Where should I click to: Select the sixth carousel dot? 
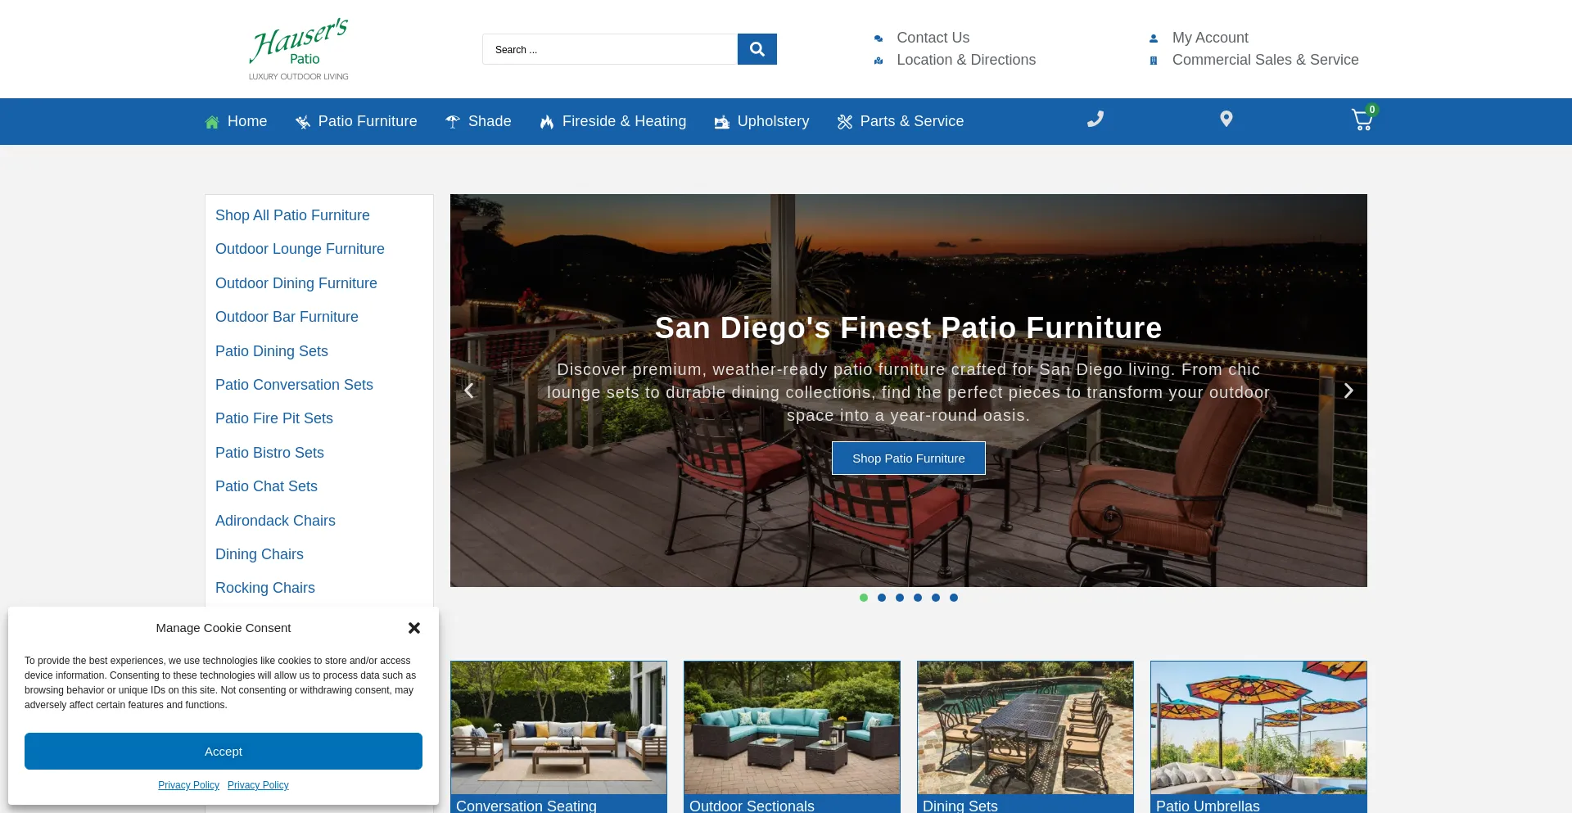954,598
